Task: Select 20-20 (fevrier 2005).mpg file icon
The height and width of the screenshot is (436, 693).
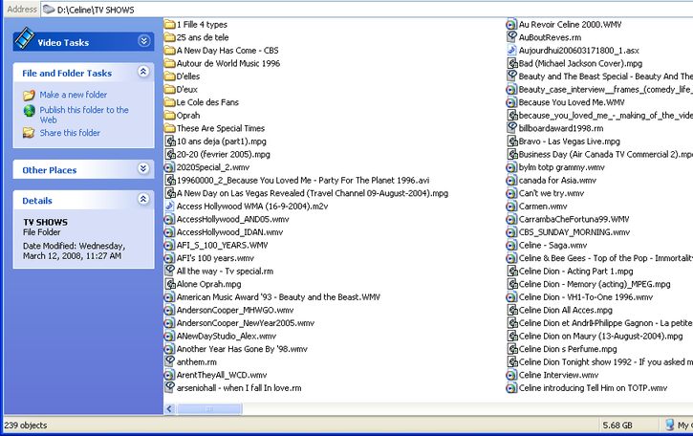Action: [x=170, y=154]
